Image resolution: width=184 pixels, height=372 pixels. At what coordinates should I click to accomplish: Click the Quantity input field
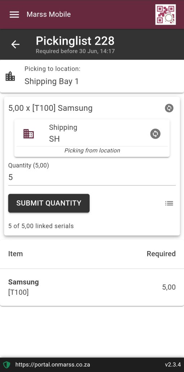pyautogui.click(x=92, y=177)
